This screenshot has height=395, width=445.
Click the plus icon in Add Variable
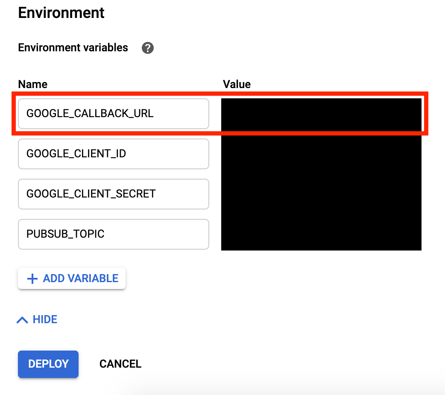(32, 279)
